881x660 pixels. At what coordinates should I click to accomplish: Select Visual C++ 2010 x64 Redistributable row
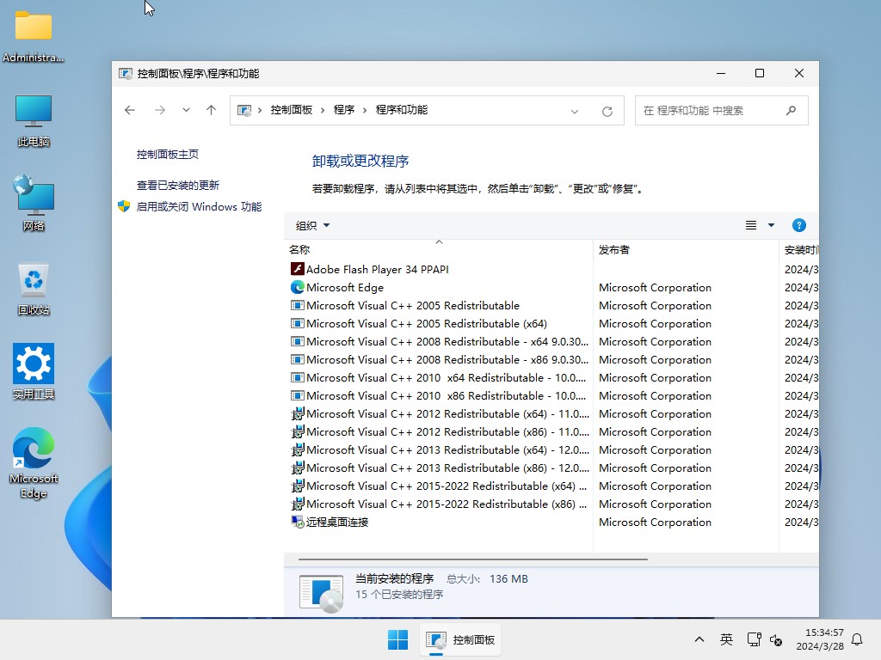point(553,378)
